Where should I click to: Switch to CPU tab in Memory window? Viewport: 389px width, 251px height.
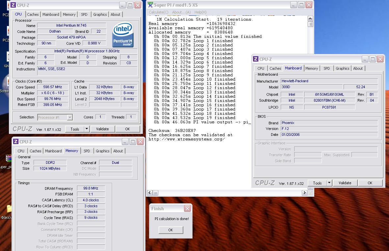[x=21, y=151]
